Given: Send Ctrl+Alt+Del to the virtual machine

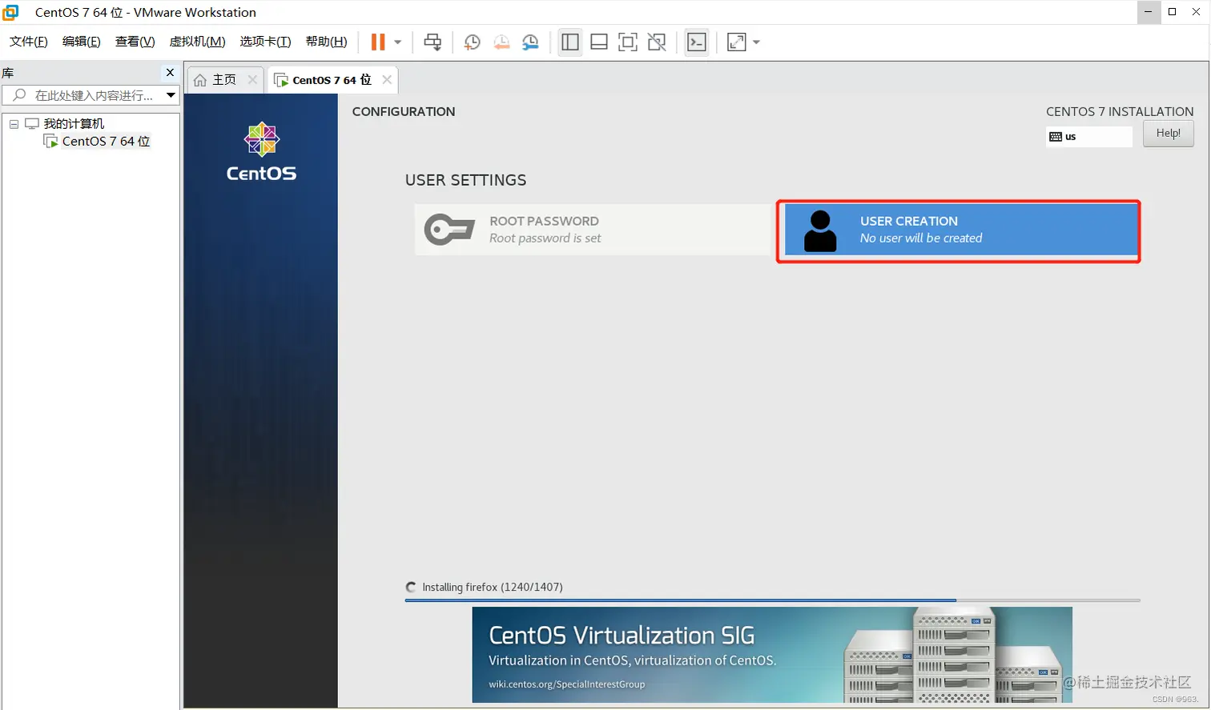Looking at the screenshot, I should point(432,42).
